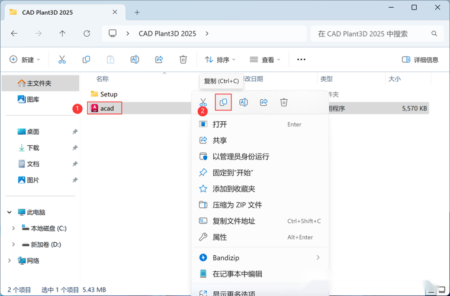Go up one folder level

(x=62, y=34)
